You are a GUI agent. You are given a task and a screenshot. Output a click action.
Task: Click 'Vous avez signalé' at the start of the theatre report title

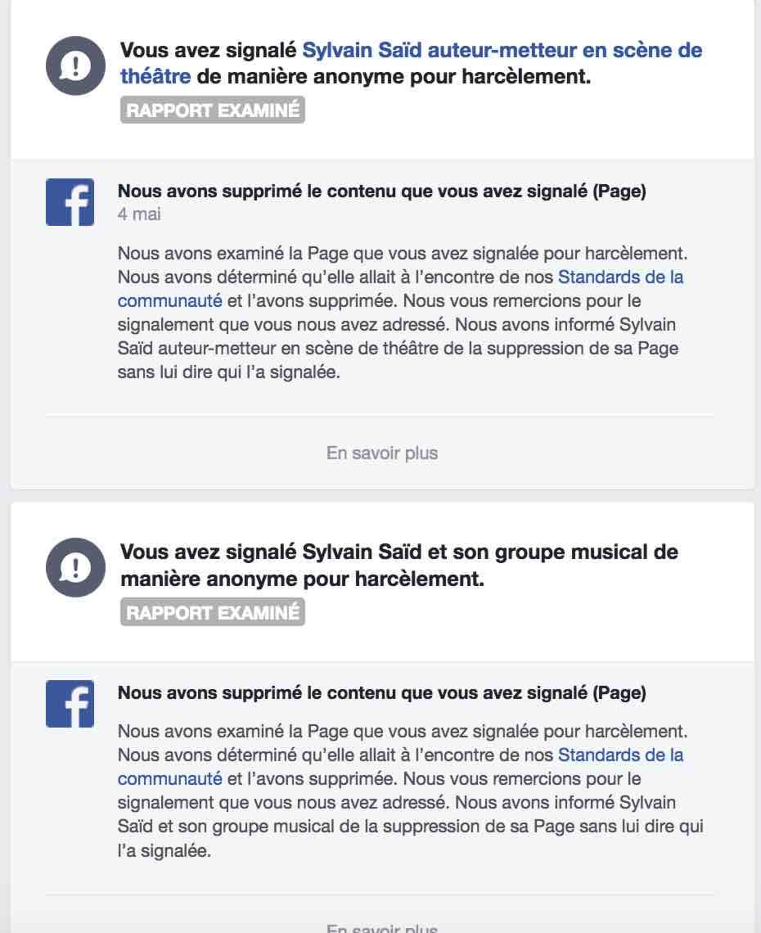(208, 50)
